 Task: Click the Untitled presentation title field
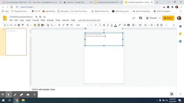click(21, 17)
